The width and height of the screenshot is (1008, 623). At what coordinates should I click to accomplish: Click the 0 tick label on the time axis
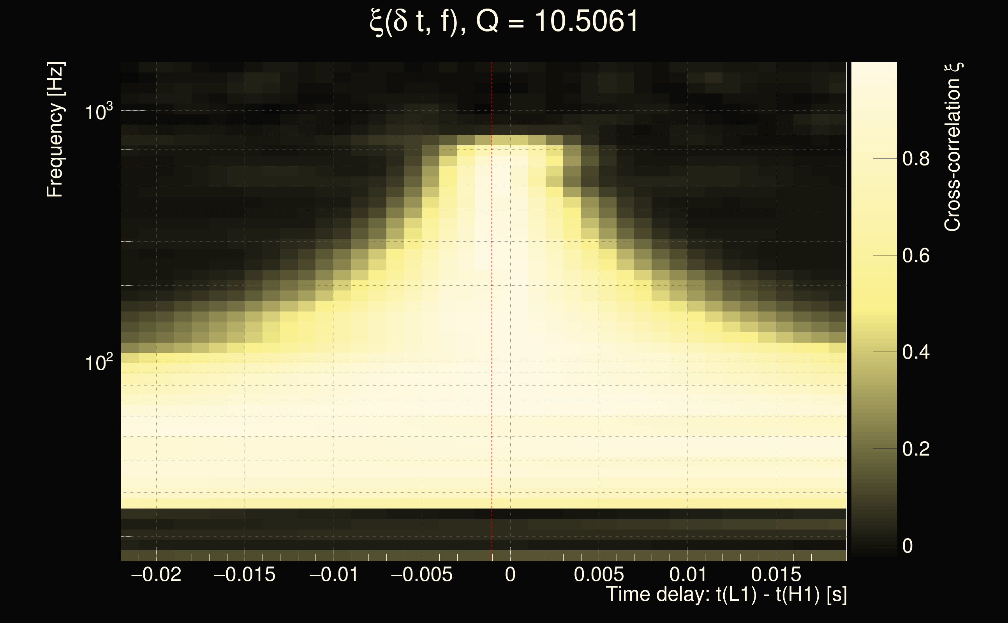(x=510, y=574)
